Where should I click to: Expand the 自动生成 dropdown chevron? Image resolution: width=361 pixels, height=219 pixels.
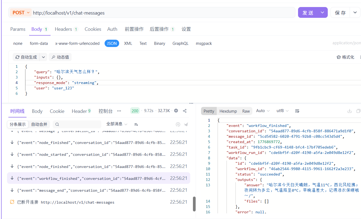click(x=43, y=57)
